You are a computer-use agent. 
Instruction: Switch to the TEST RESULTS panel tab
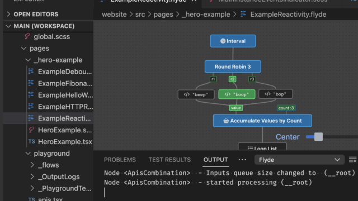169,160
